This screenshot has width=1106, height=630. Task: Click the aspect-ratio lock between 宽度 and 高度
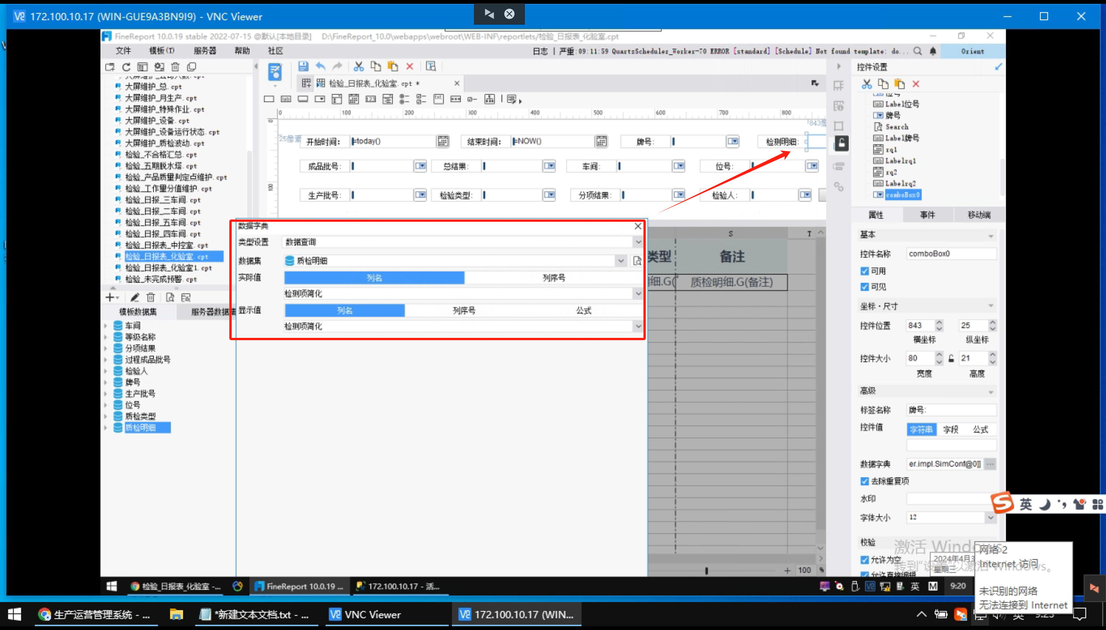951,358
